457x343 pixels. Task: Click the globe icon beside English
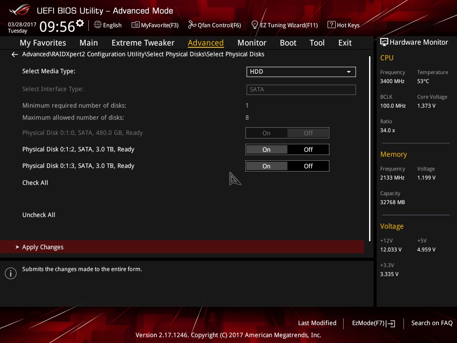(97, 25)
